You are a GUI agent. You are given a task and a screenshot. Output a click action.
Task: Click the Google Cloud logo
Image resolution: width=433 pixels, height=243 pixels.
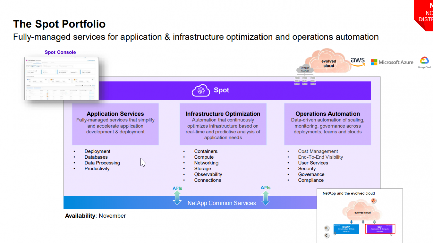[424, 62]
